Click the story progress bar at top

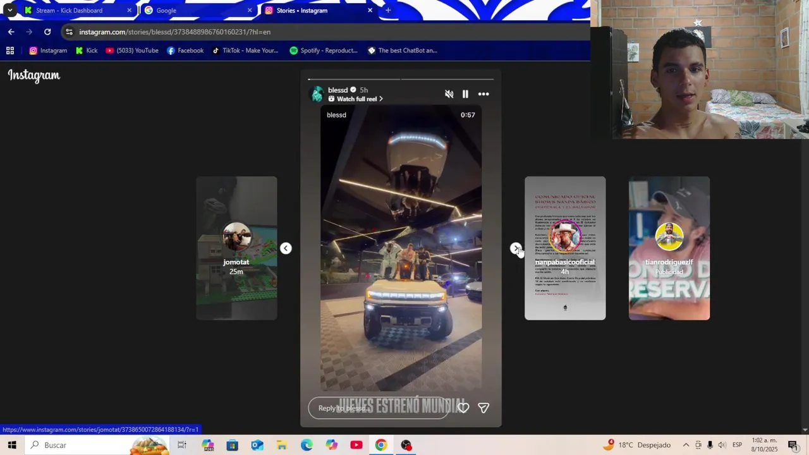pyautogui.click(x=401, y=80)
